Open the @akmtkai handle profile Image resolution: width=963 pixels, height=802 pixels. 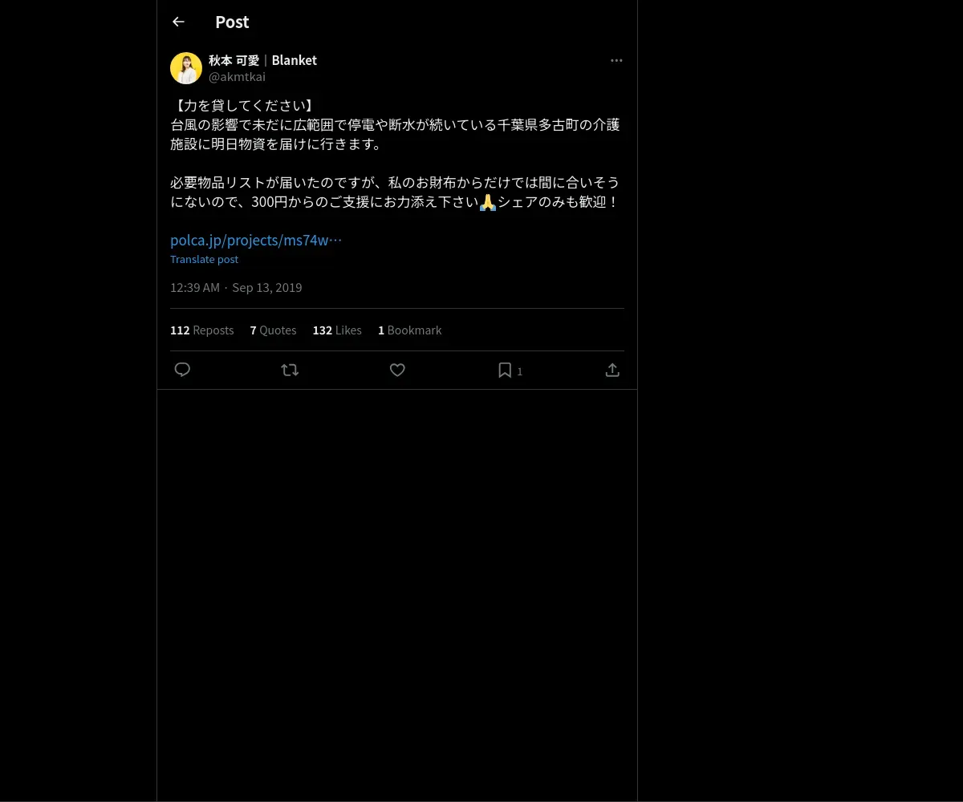click(x=237, y=77)
